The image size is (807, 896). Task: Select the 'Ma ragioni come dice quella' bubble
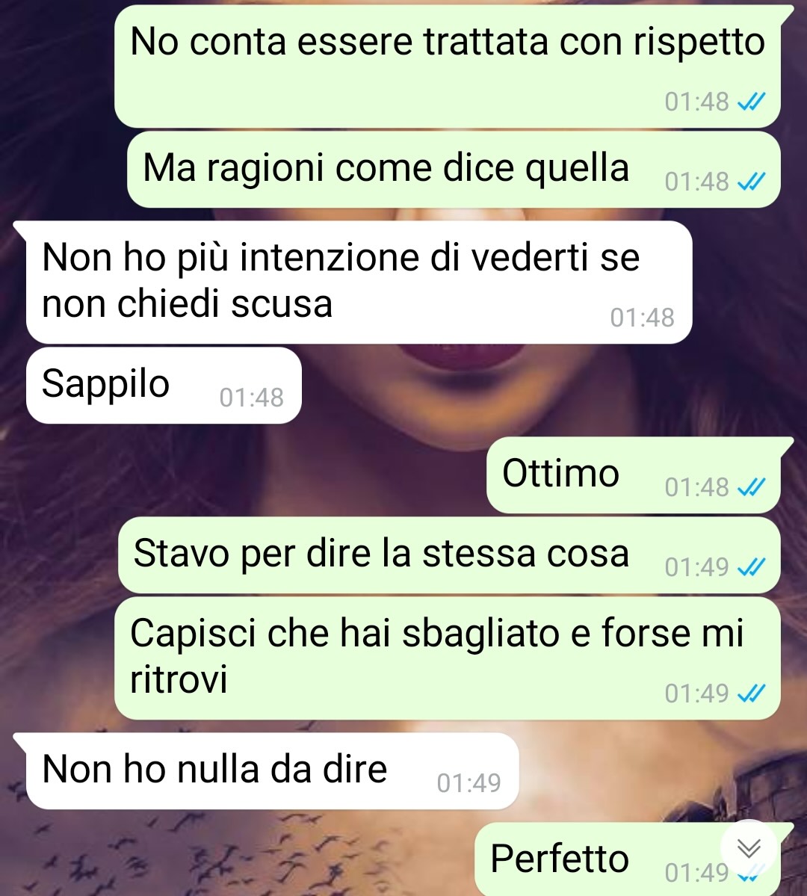[454, 170]
